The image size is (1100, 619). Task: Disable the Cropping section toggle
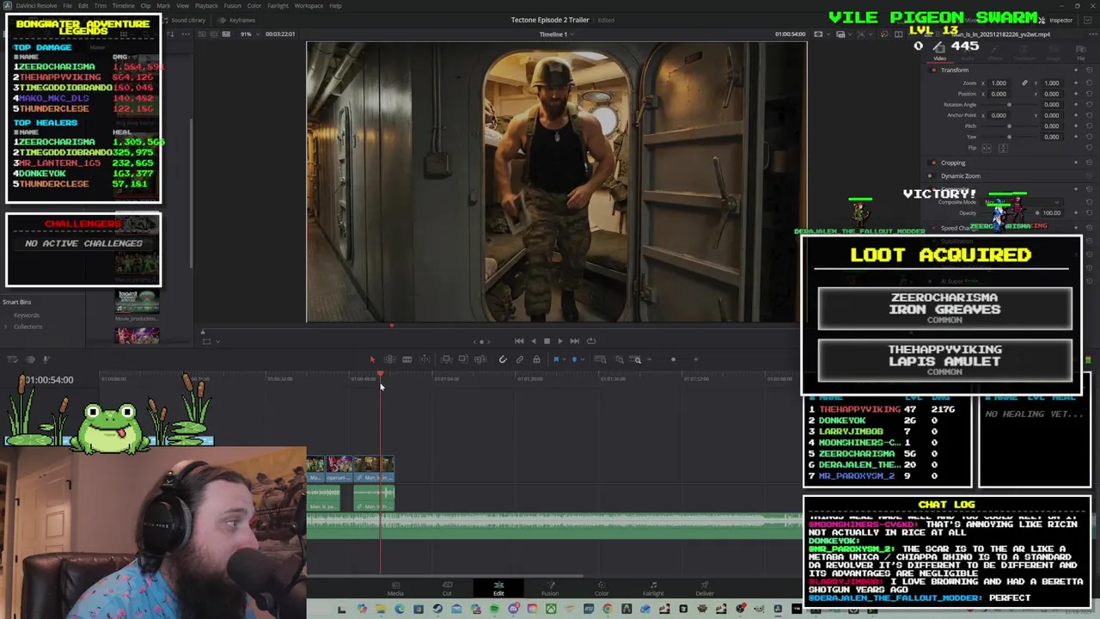coord(933,162)
